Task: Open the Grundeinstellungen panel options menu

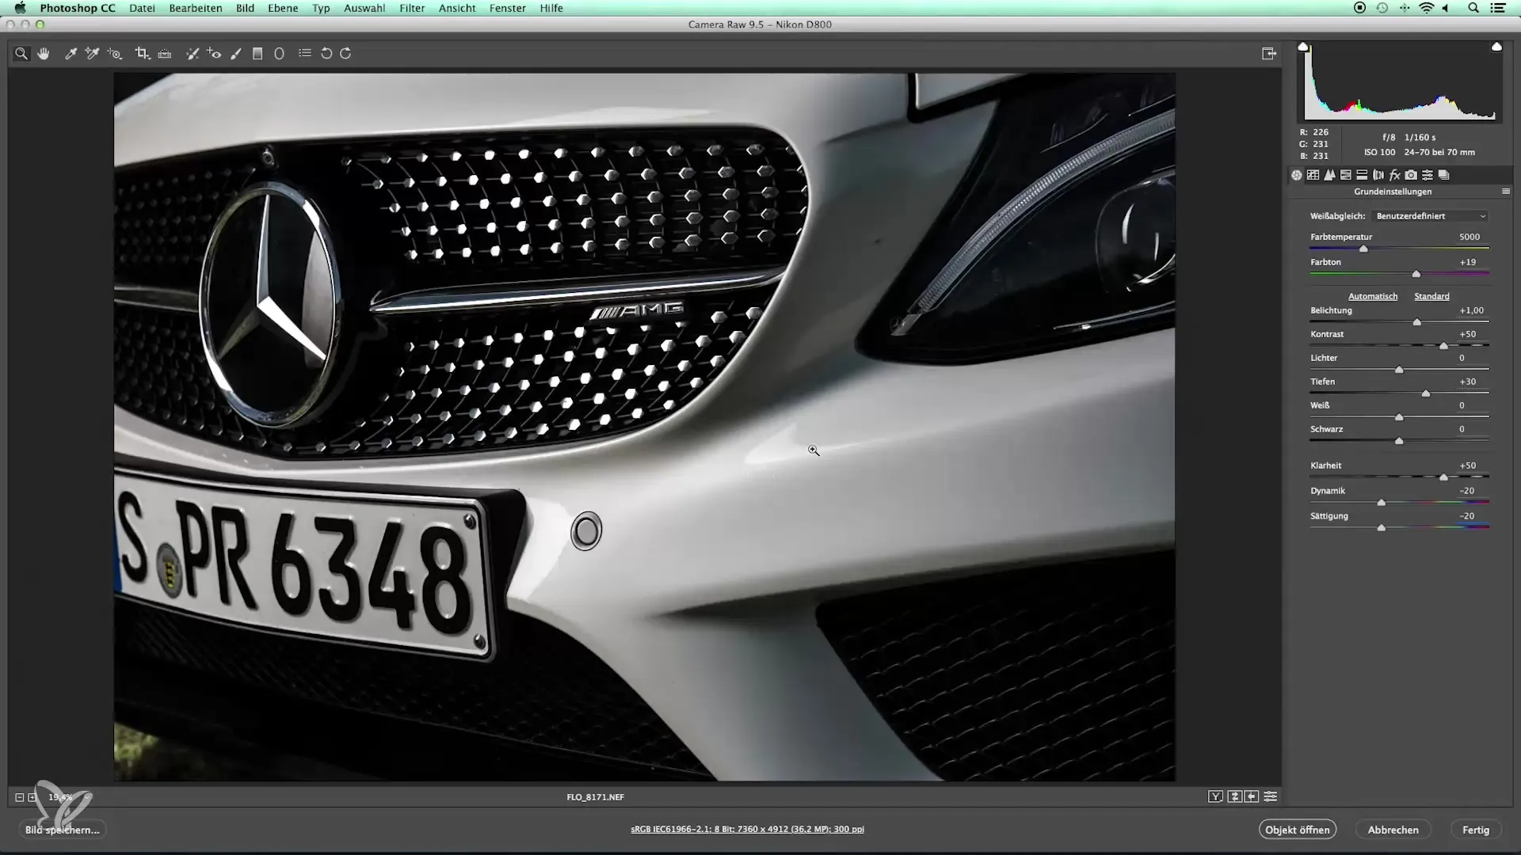Action: (x=1506, y=192)
